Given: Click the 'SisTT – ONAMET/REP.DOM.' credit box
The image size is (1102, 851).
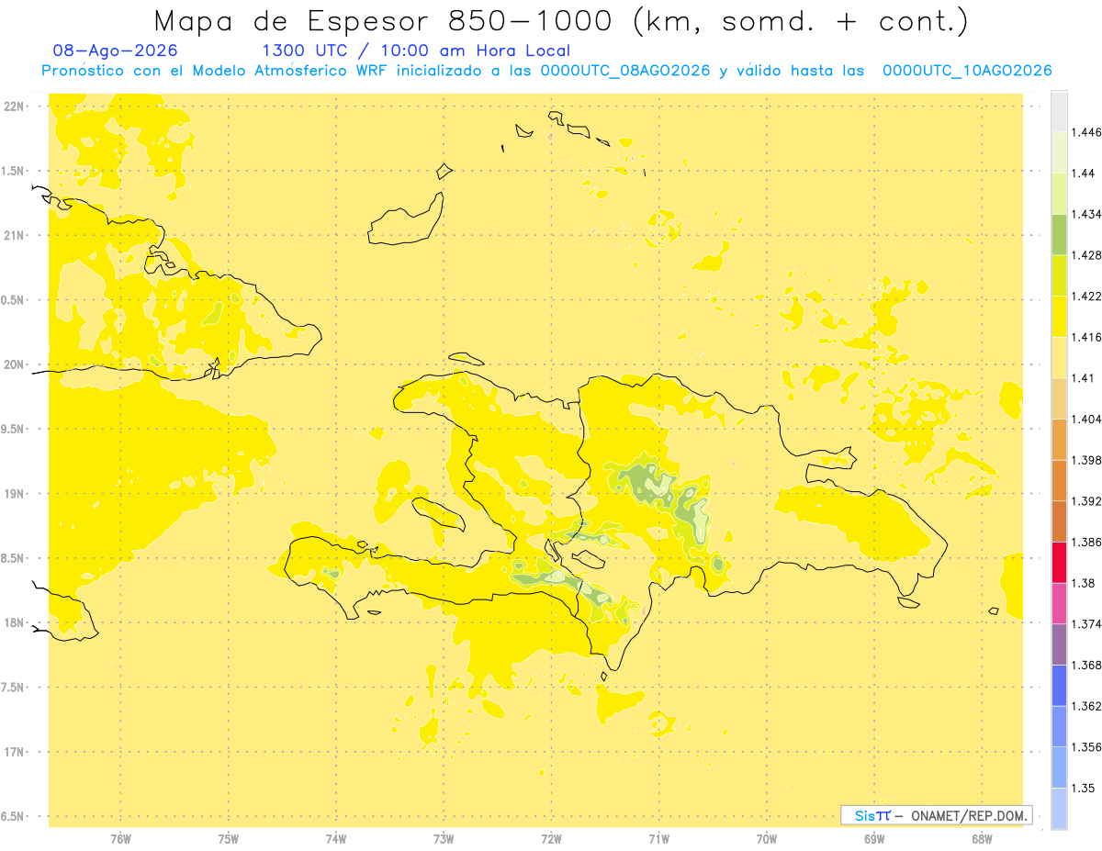Looking at the screenshot, I should pyautogui.click(x=937, y=815).
